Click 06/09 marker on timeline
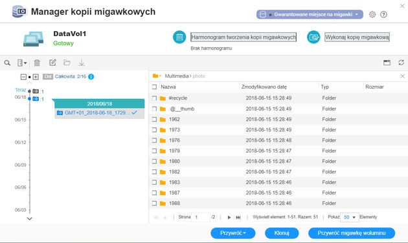Screen dimensions: 408x243 pos(21,165)
